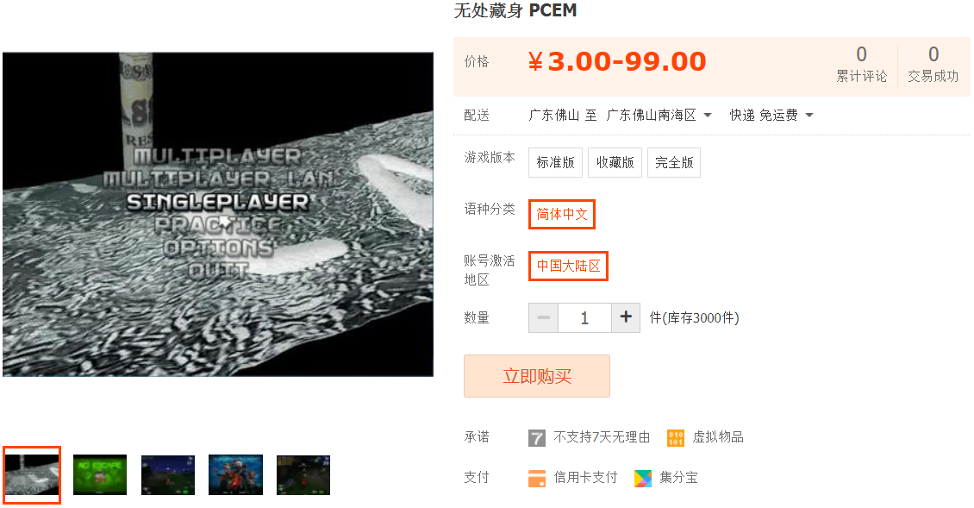Click the main game menu preview image
The height and width of the screenshot is (508, 974).
[x=218, y=215]
